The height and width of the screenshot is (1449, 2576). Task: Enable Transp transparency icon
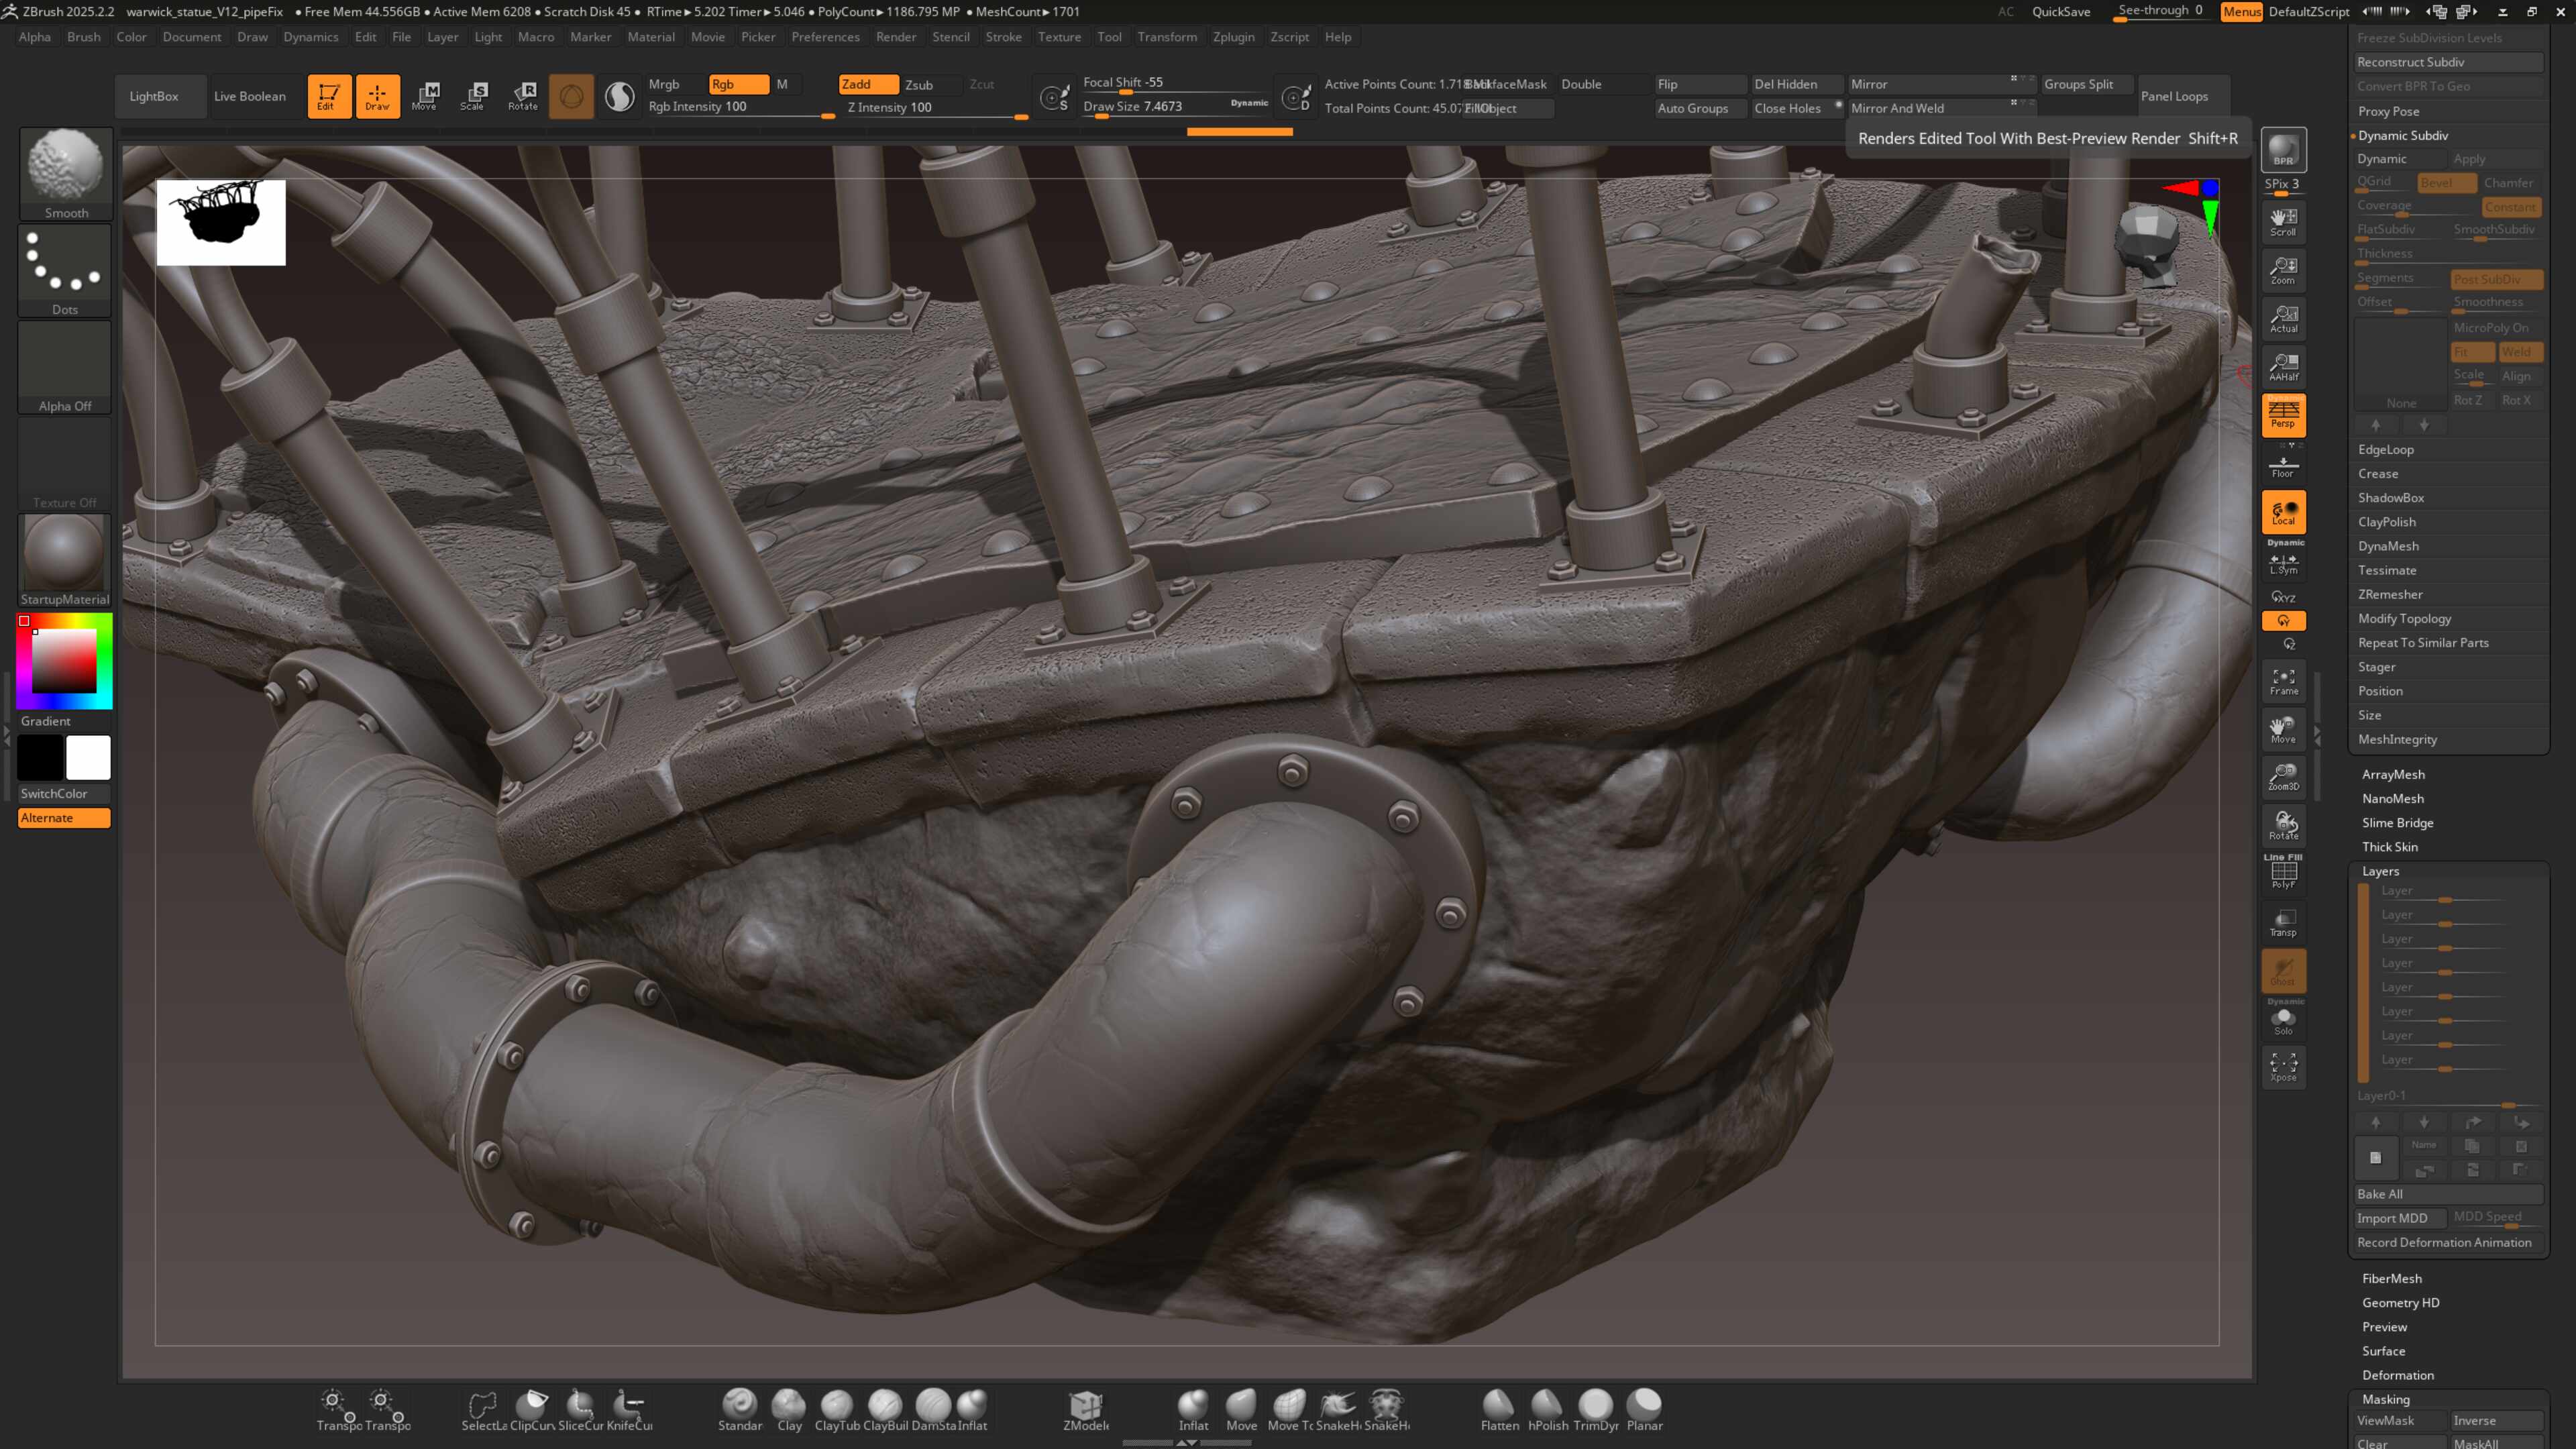2283,922
